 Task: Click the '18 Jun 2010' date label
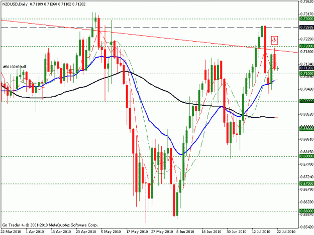click(x=212, y=231)
